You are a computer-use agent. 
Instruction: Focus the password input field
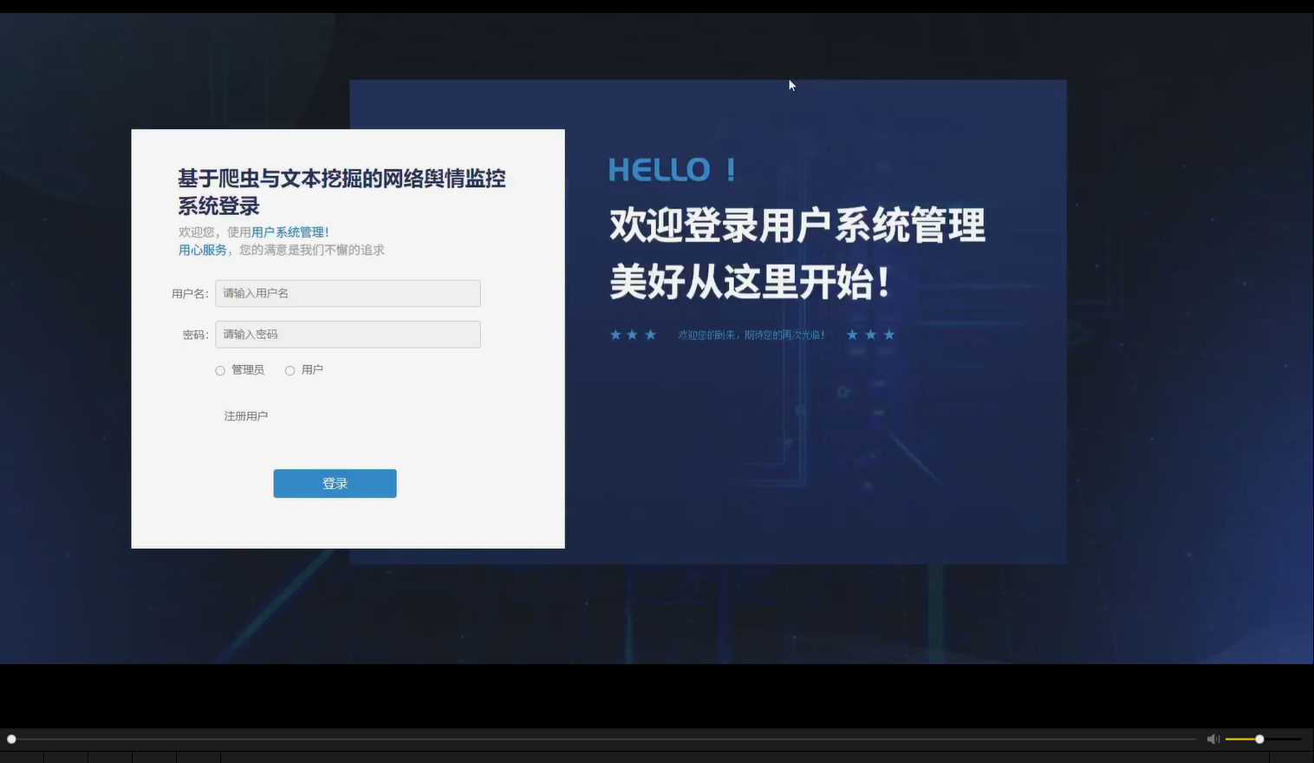[348, 335]
